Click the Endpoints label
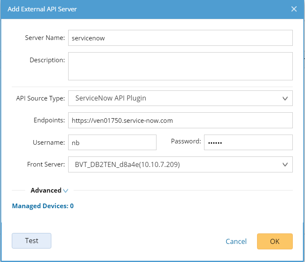This screenshot has width=305, height=262. [49, 120]
